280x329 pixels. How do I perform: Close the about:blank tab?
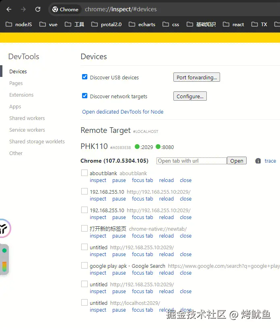click(x=186, y=180)
